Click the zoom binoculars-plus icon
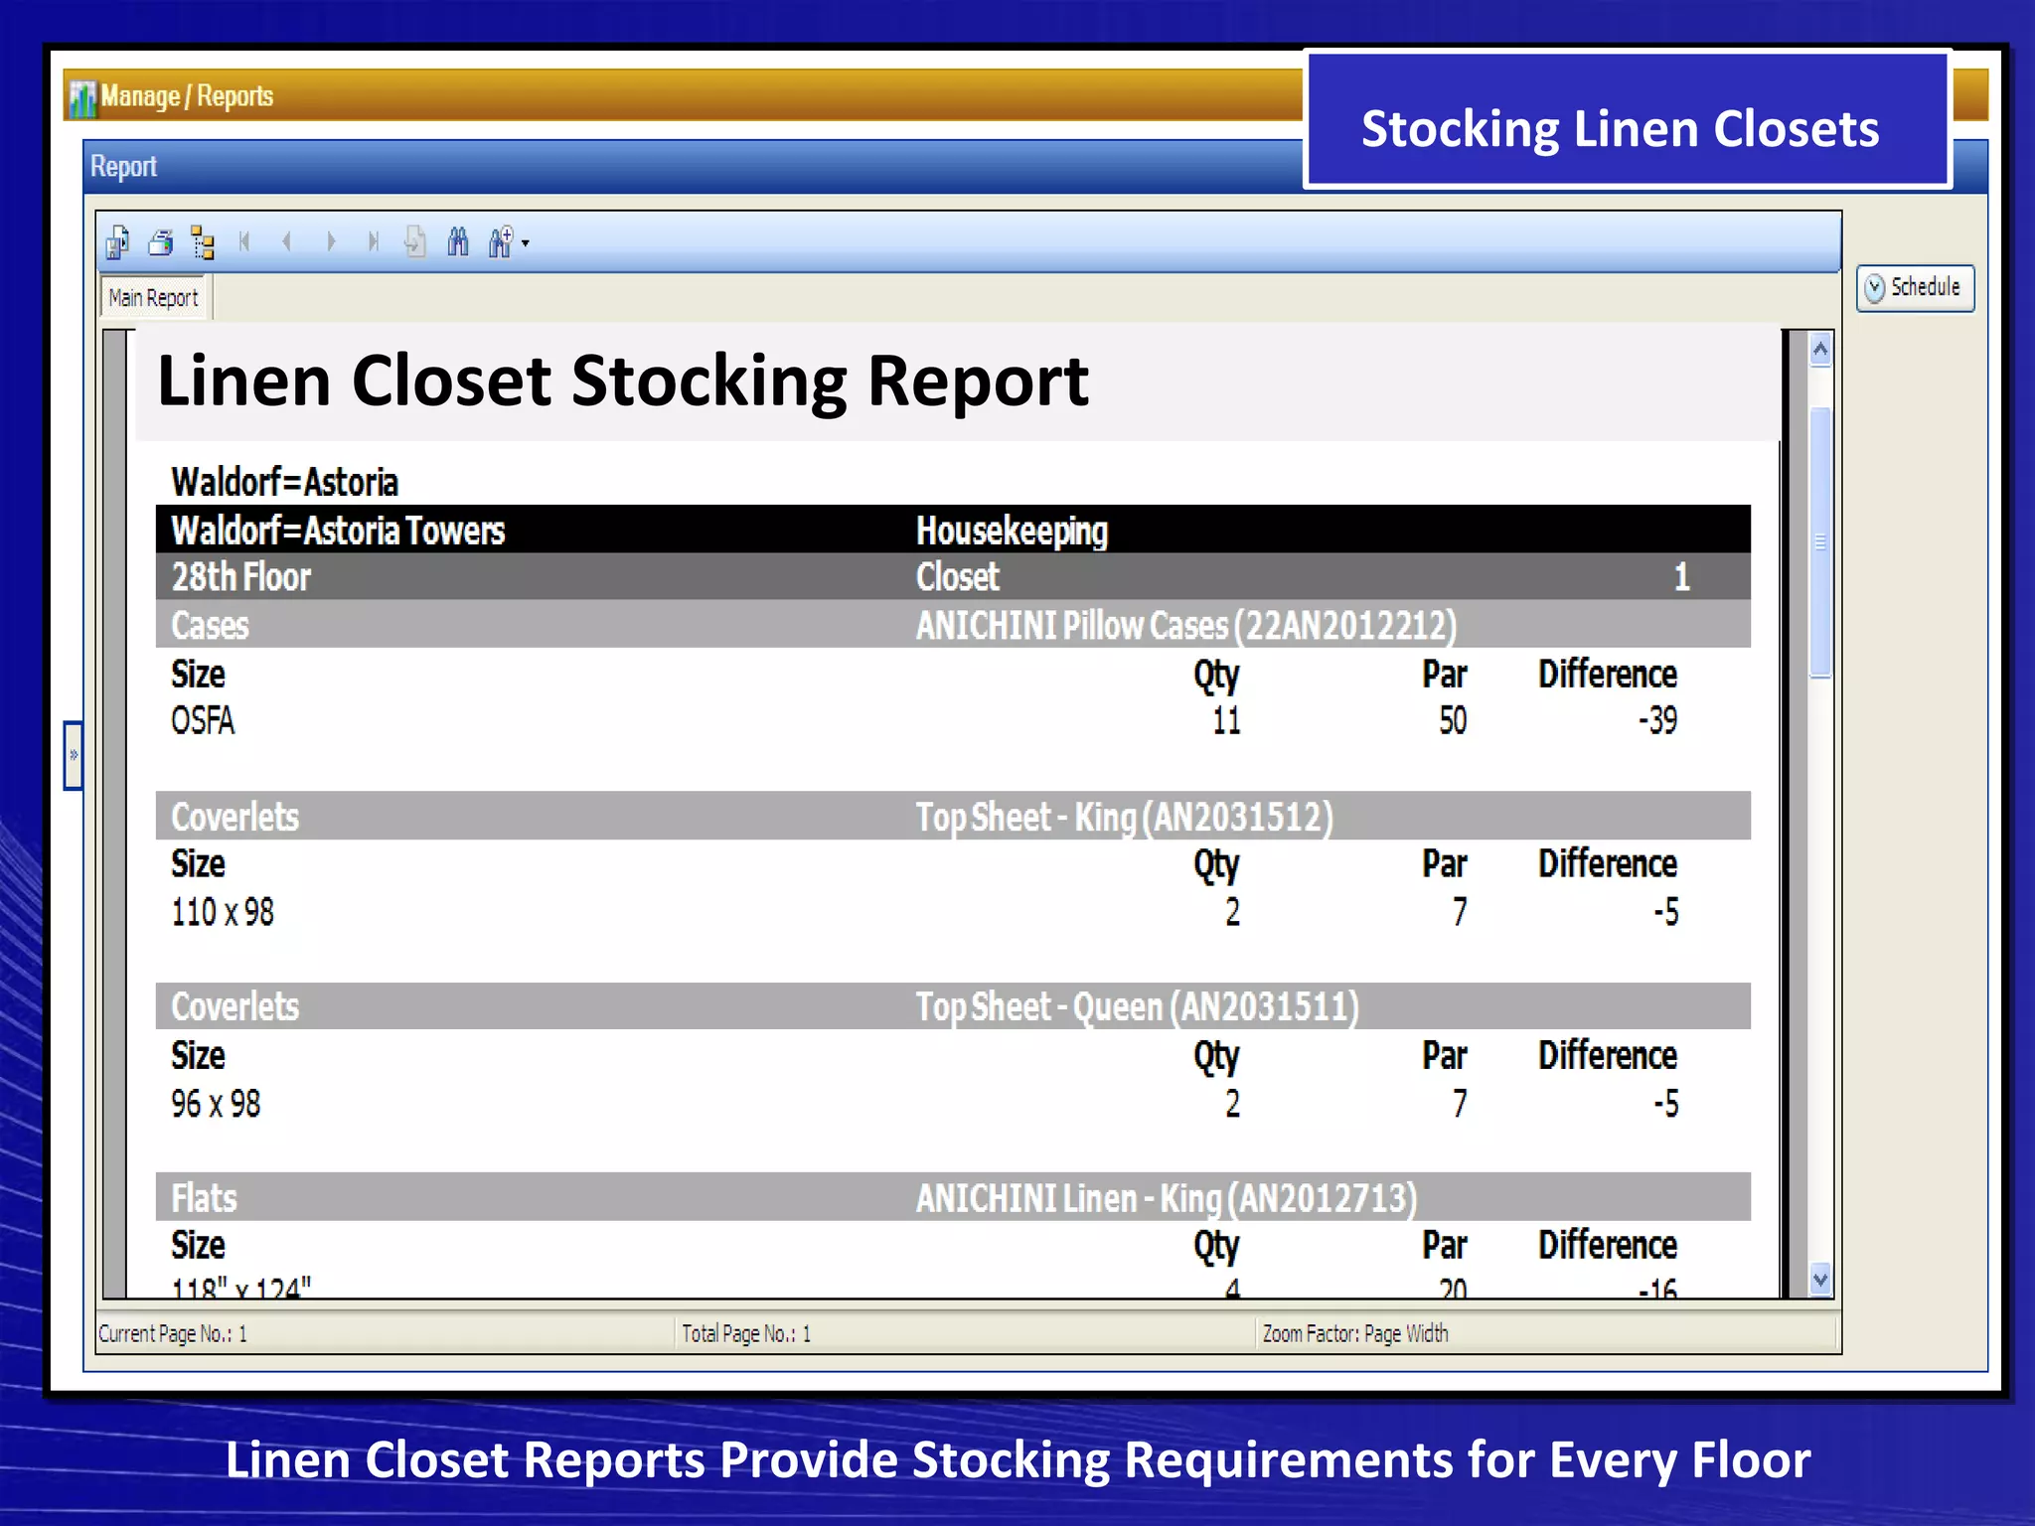The image size is (2035, 1526). (500, 241)
